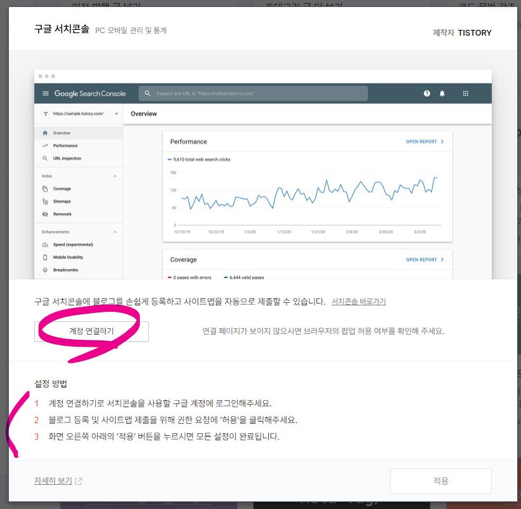Select Removals in the sidebar
The width and height of the screenshot is (521, 509).
(62, 214)
